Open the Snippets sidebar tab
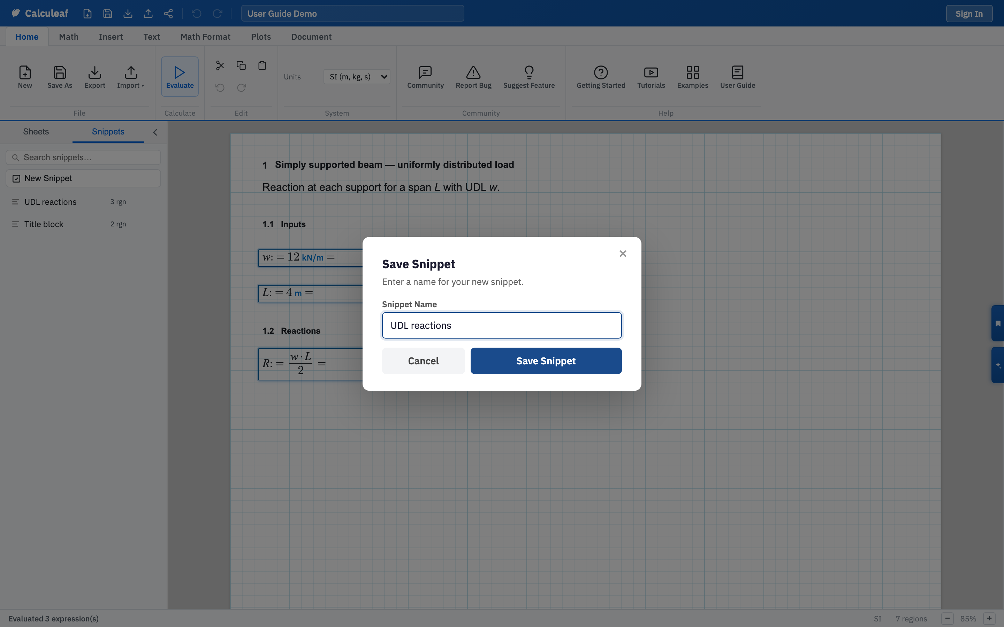Viewport: 1004px width, 627px height. pos(108,132)
